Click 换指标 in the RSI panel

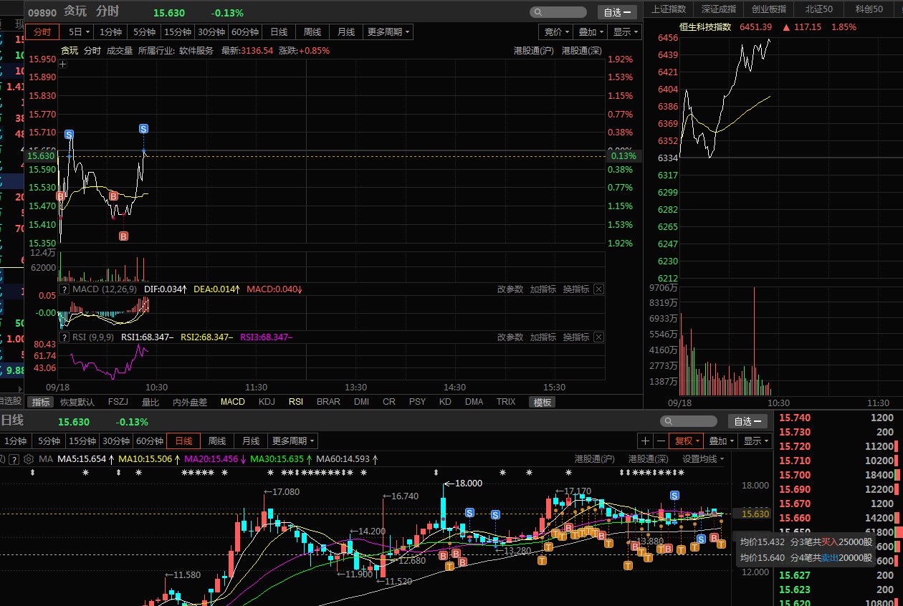(x=576, y=337)
